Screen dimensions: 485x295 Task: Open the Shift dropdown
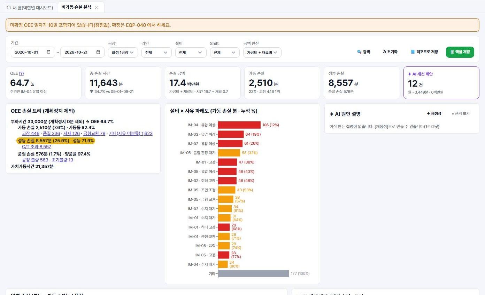point(225,52)
